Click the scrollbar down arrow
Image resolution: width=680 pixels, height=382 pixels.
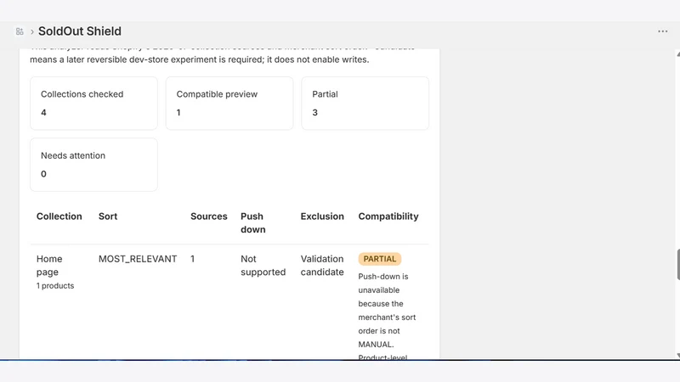(677, 355)
